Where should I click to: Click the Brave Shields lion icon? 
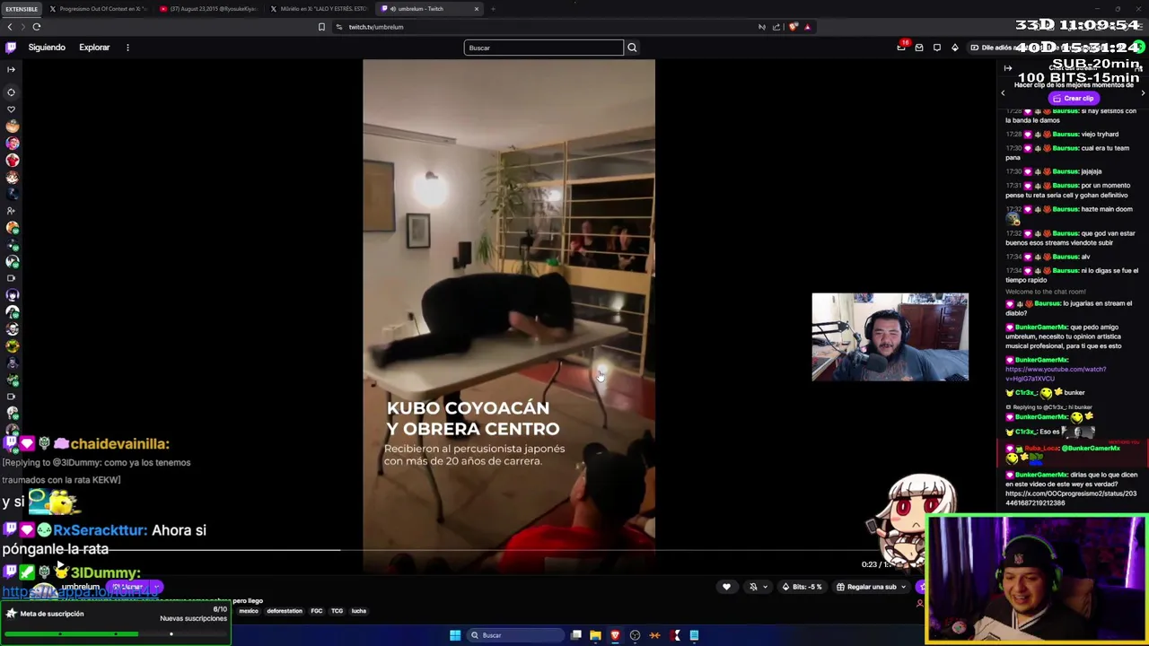pos(793,27)
